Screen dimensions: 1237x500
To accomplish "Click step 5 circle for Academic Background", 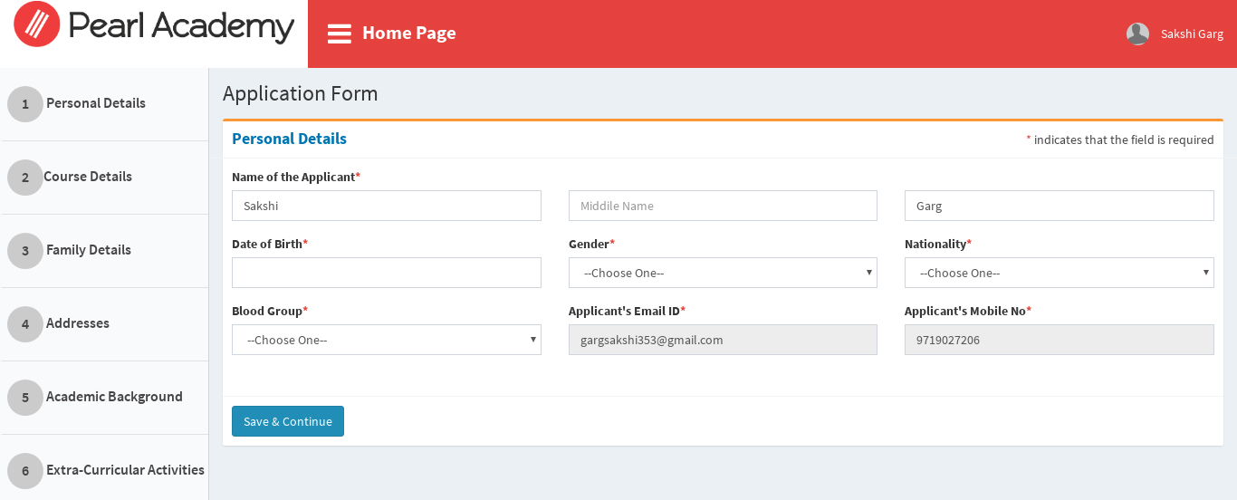I will [25, 398].
